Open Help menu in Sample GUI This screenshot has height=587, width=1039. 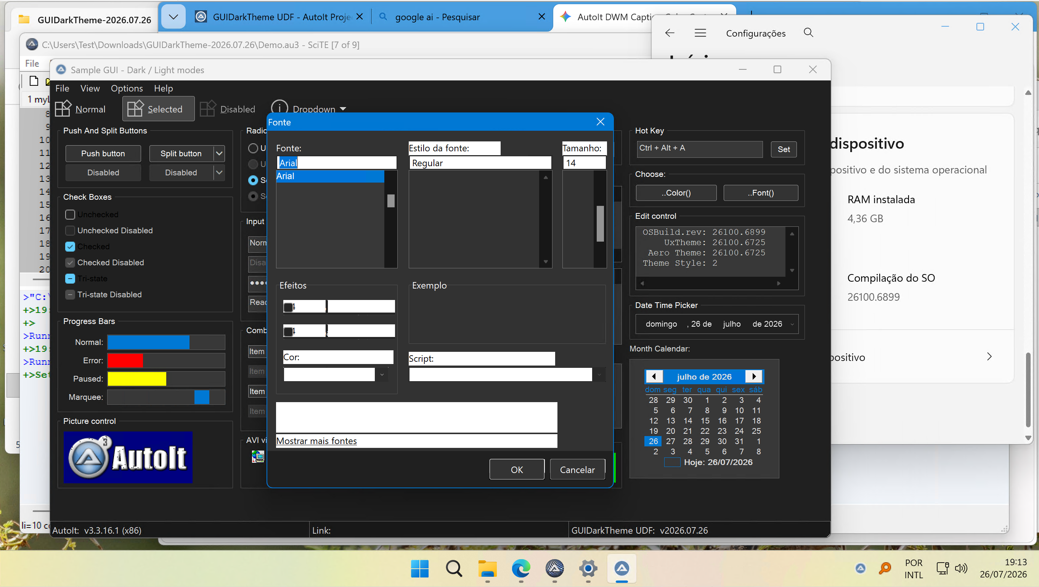[x=163, y=88]
